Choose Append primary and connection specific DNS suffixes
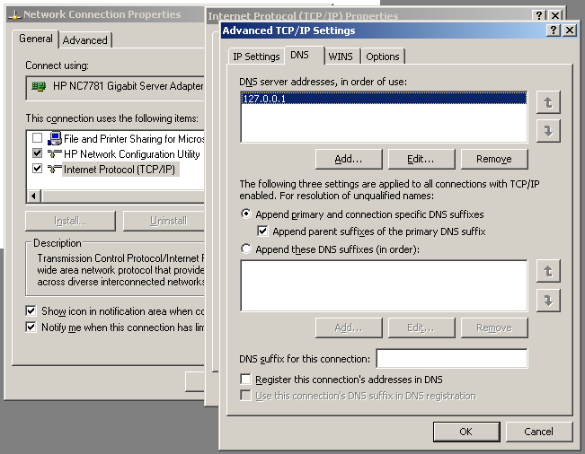The width and height of the screenshot is (585, 454). (246, 215)
